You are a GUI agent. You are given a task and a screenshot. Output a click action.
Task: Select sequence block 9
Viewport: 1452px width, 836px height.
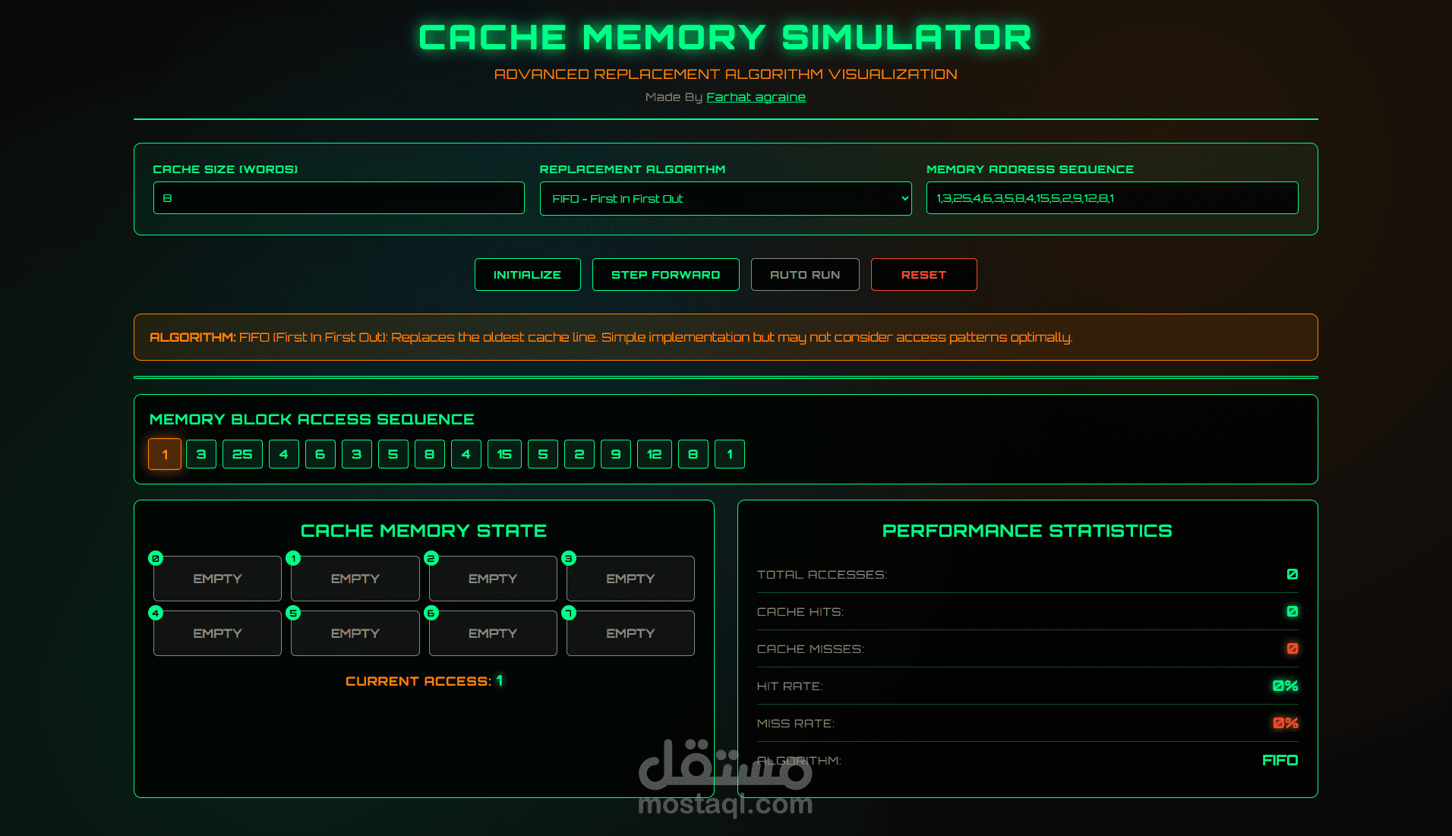click(616, 454)
